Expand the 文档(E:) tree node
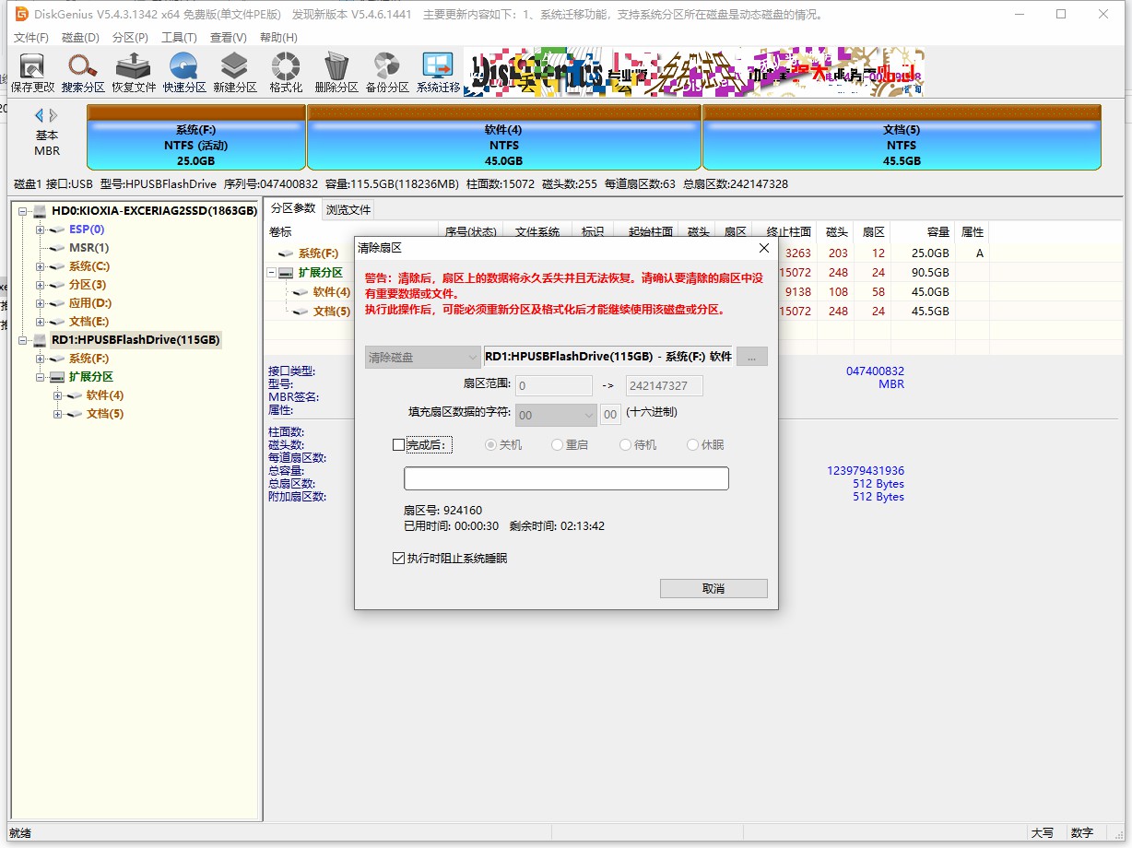Image resolution: width=1132 pixels, height=848 pixels. coord(41,321)
